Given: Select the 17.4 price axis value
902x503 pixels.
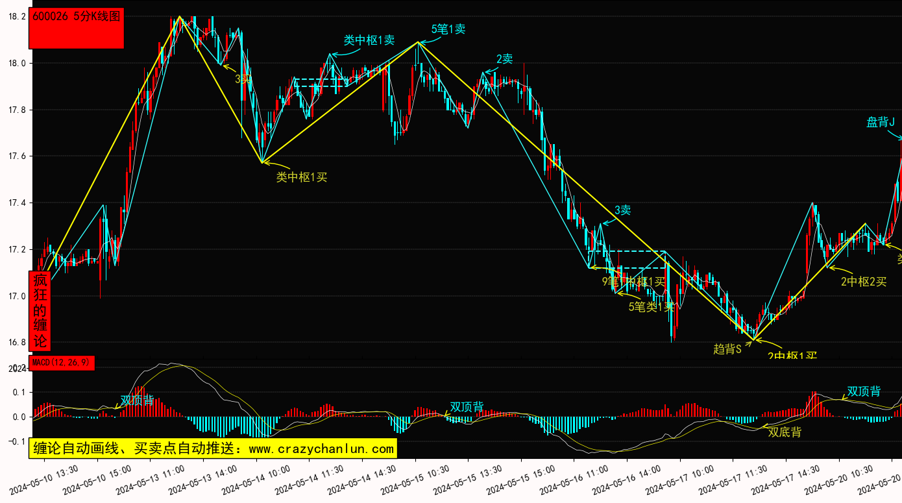Looking at the screenshot, I should tap(17, 203).
